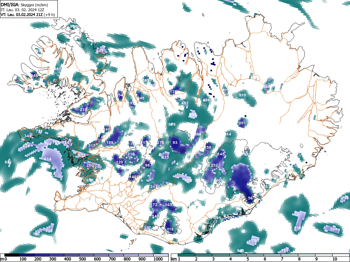Click the '406' visibility value on map
The height and width of the screenshot is (262, 350).
[219, 180]
